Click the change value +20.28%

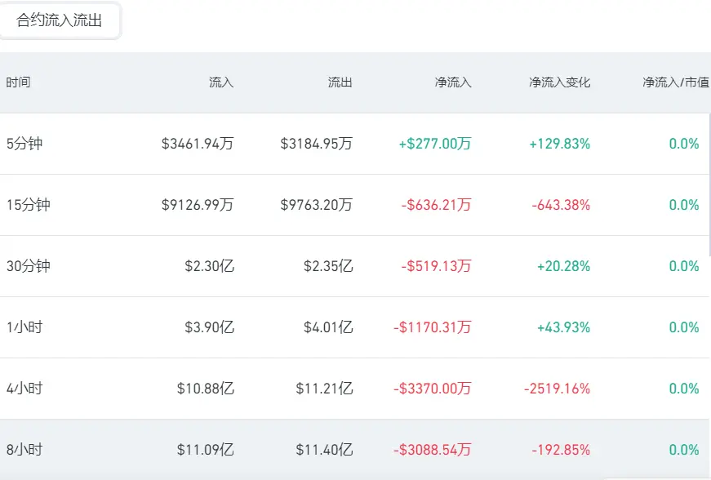[563, 266]
